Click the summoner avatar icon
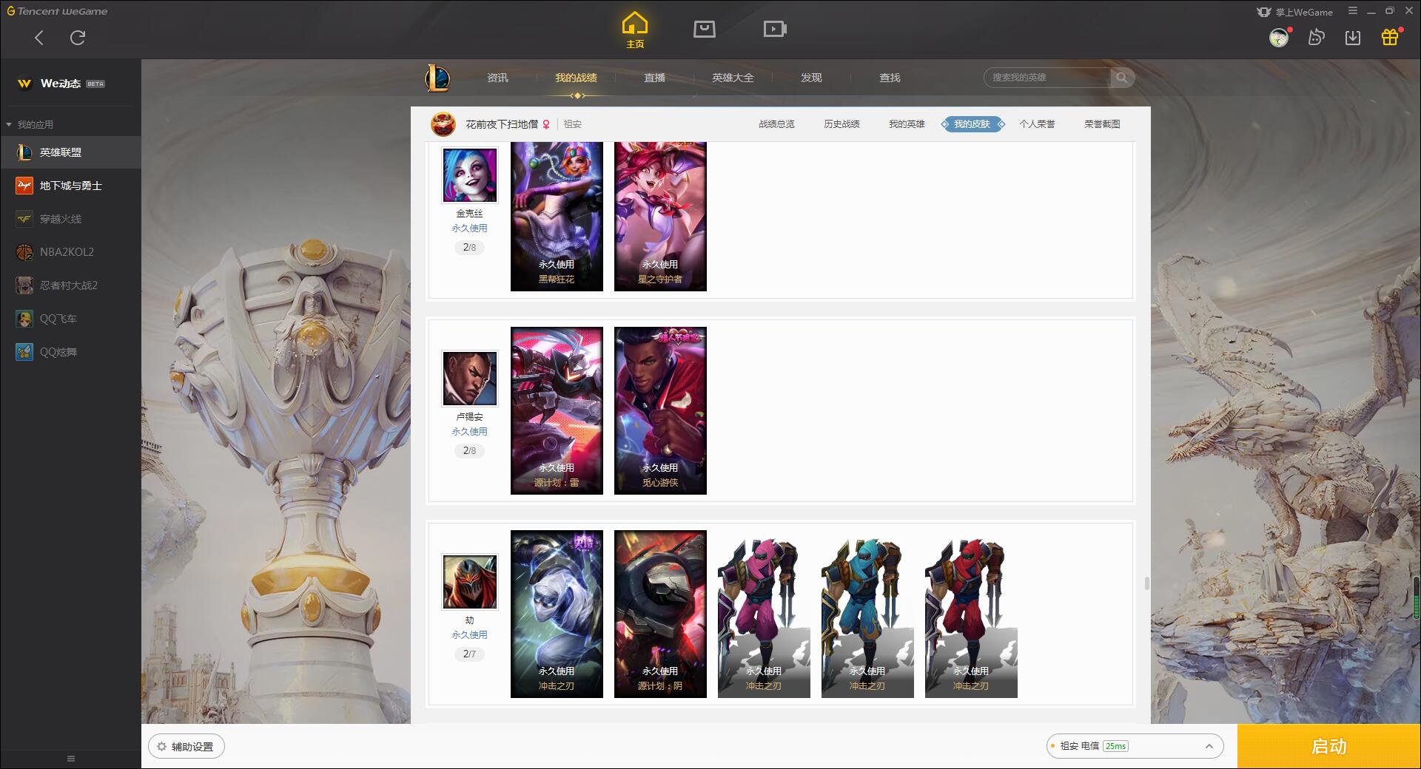 (x=443, y=124)
